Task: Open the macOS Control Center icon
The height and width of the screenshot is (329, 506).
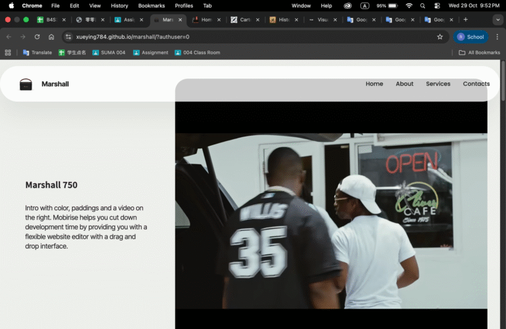Action: (x=436, y=5)
